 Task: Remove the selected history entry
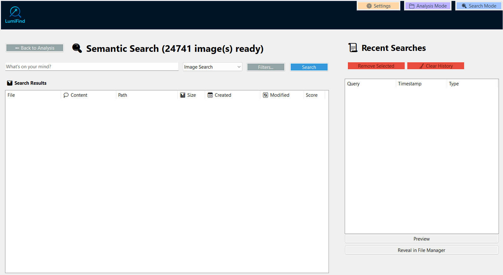coord(376,66)
